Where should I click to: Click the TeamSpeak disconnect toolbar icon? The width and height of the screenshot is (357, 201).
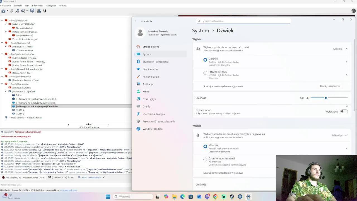point(11,11)
